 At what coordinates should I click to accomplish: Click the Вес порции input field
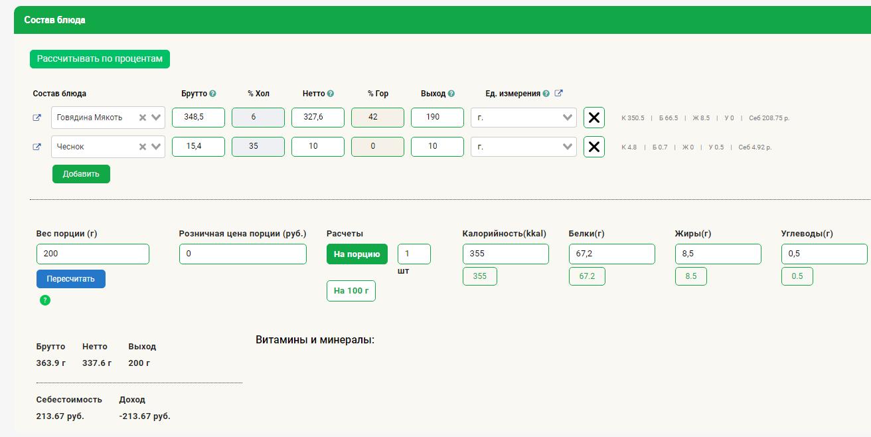pyautogui.click(x=93, y=254)
